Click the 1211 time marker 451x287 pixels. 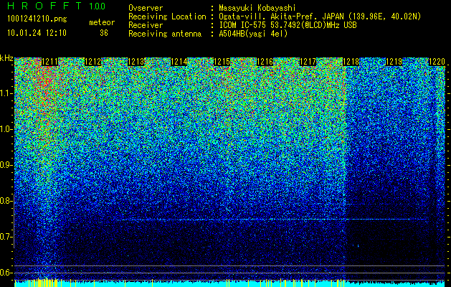point(49,62)
